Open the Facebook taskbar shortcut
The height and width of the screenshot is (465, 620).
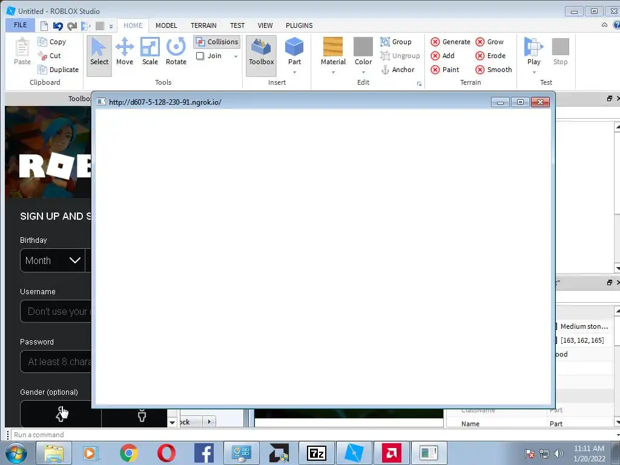tap(204, 453)
